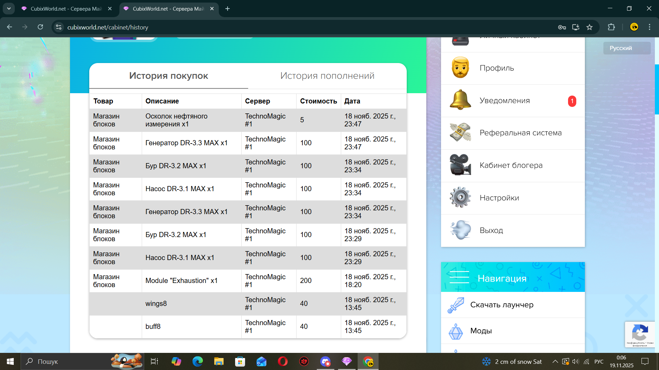Click the diamond icon next to Моды

tap(456, 331)
